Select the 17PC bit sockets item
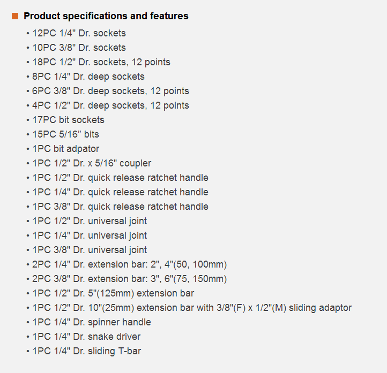The width and height of the screenshot is (387, 373). coord(69,120)
